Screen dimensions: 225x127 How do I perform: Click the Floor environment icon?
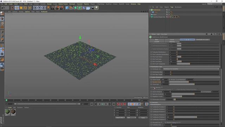[x=88, y=8]
